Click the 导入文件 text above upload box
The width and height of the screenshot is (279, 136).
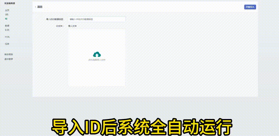point(73,26)
